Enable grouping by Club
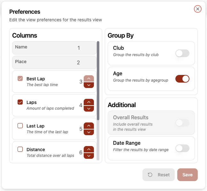Image resolution: width=207 pixels, height=191 pixels. point(182,53)
